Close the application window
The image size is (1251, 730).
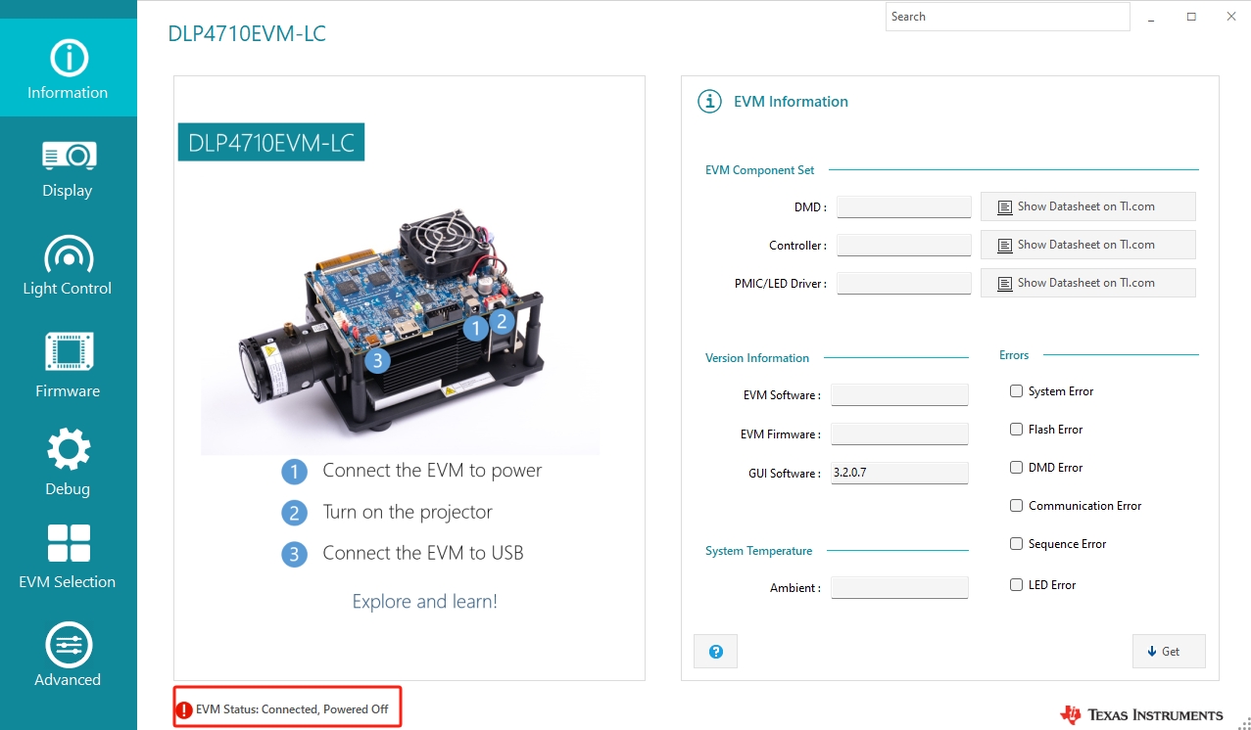[x=1231, y=17]
